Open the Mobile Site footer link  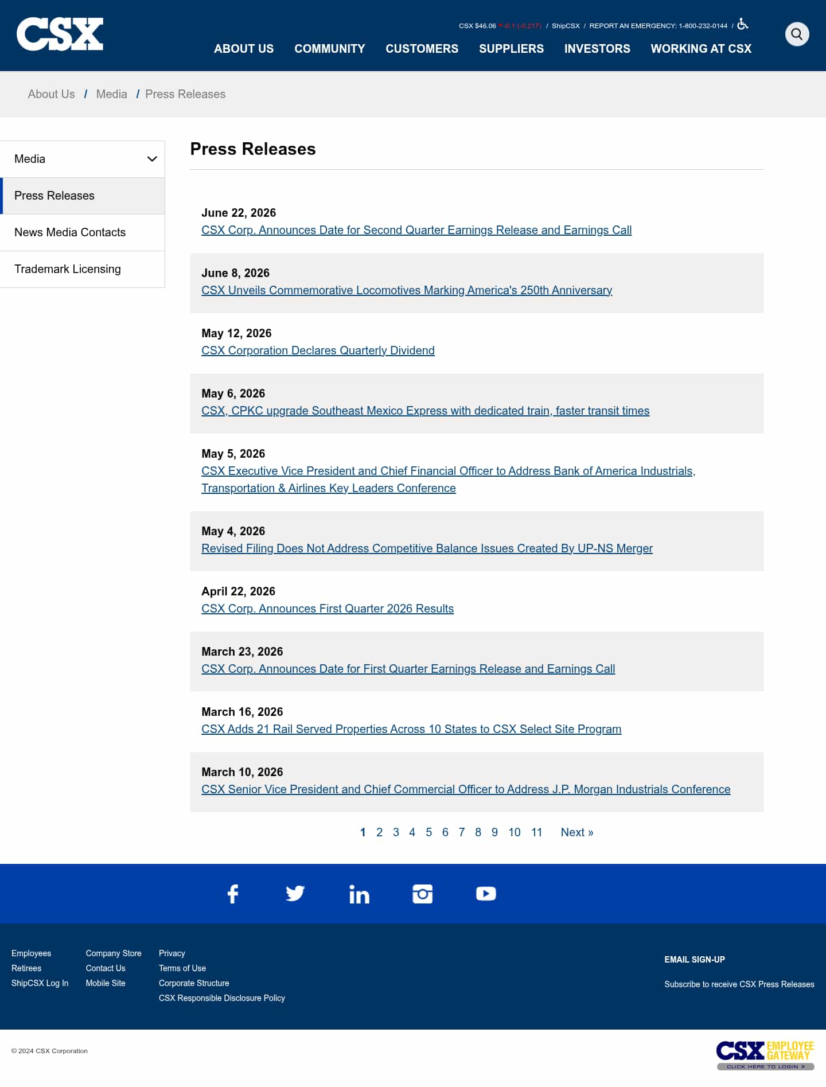106,983
